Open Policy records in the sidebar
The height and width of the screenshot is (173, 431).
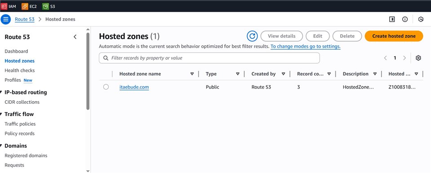click(x=19, y=133)
